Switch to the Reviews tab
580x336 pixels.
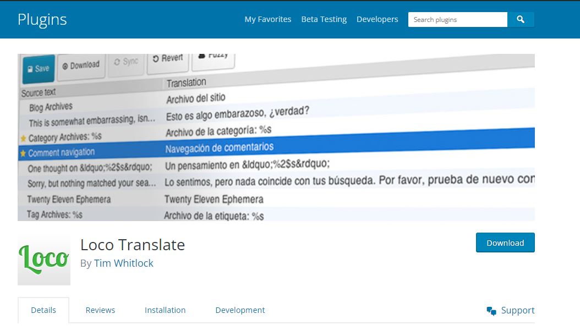(x=100, y=310)
